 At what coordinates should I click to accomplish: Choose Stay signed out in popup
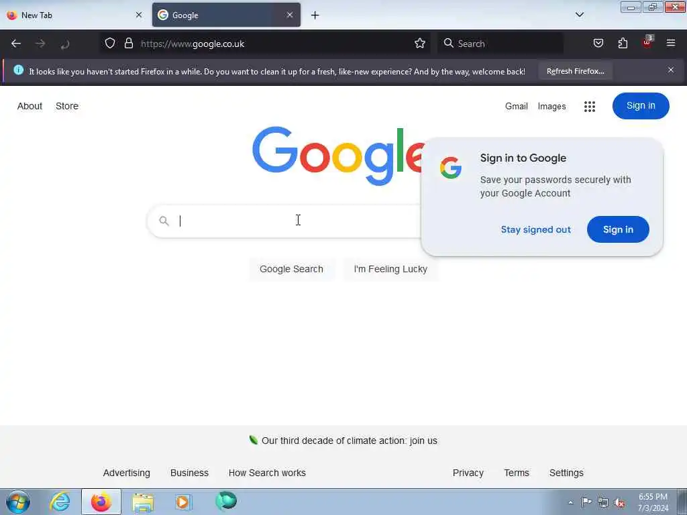[536, 229]
